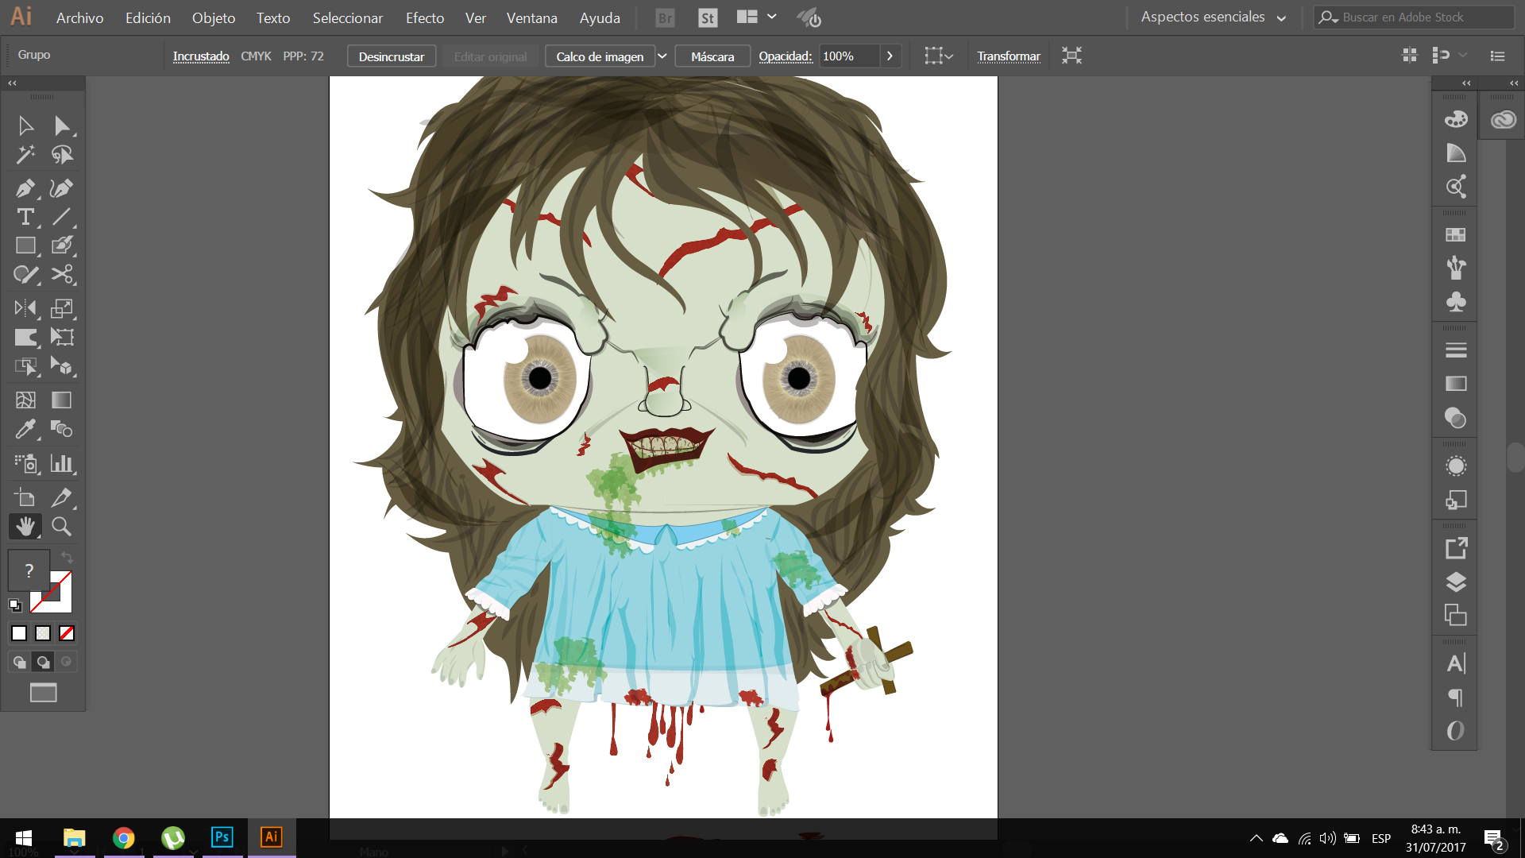Image resolution: width=1525 pixels, height=858 pixels.
Task: Select the Type tool
Action: click(25, 217)
